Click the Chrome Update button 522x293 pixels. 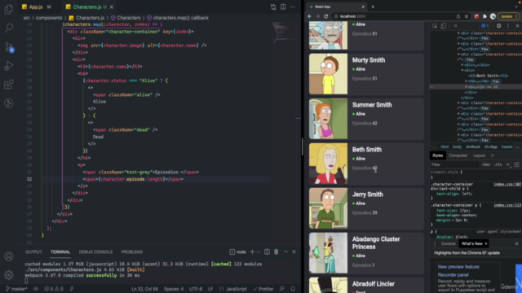click(x=507, y=16)
